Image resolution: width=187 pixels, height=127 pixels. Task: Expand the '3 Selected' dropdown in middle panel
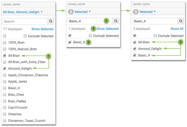pyautogui.click(x=82, y=12)
